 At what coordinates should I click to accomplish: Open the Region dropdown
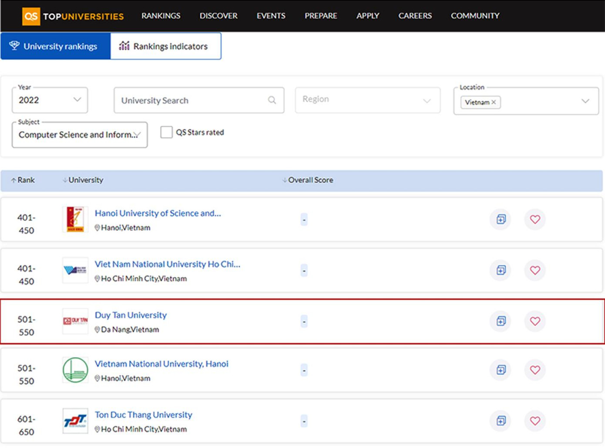[367, 100]
